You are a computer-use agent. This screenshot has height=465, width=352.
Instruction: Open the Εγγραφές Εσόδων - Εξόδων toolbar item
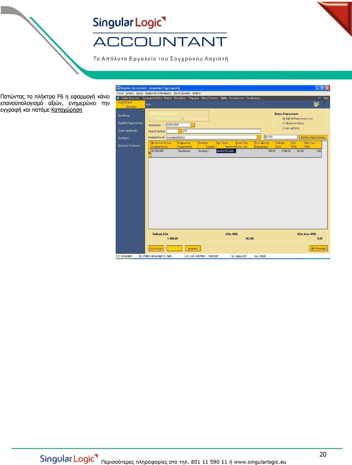pos(157,98)
